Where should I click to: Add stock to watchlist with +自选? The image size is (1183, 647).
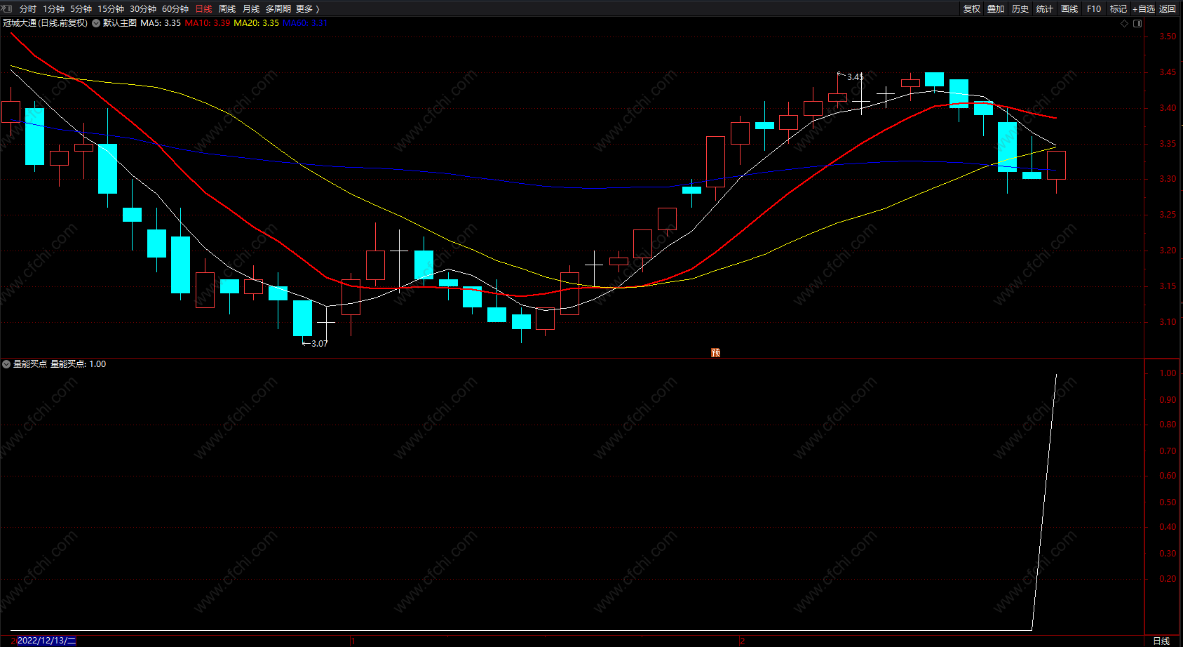[x=1144, y=9]
